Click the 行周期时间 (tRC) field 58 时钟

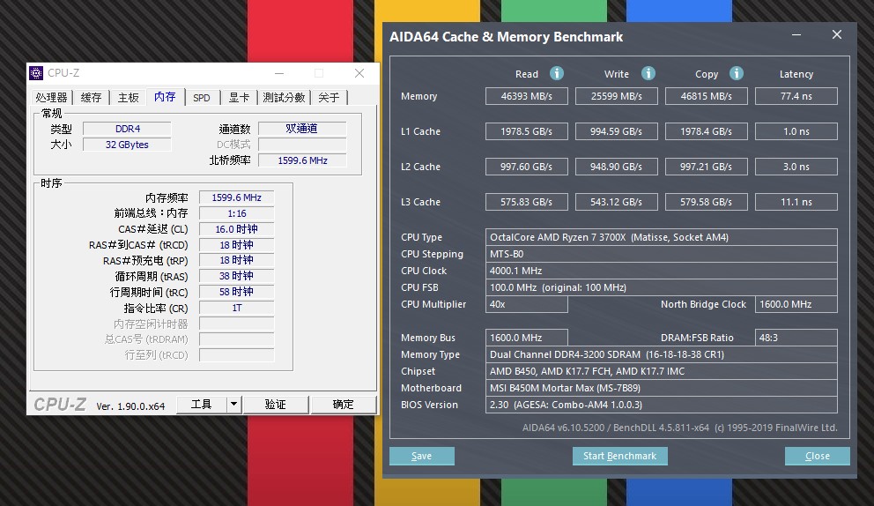pos(236,292)
